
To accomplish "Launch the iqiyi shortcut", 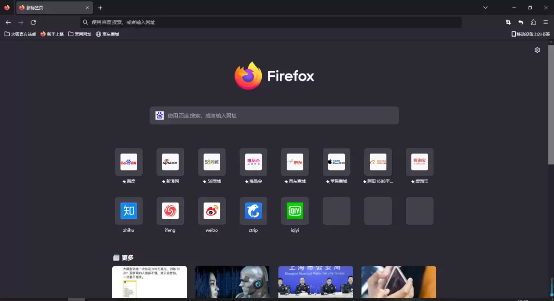I will tap(295, 210).
